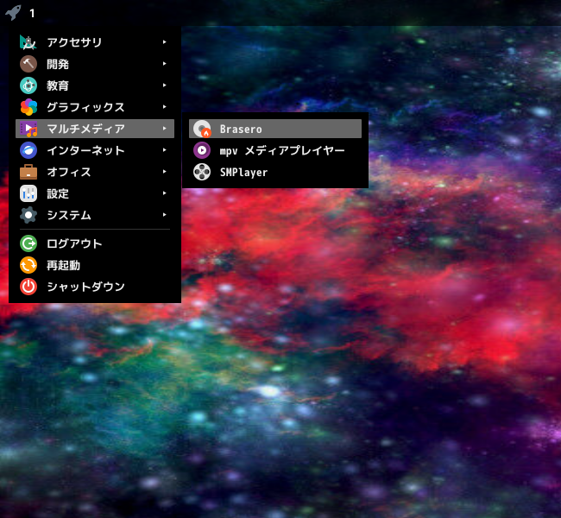Click the orange 再起動 icon
The height and width of the screenshot is (518, 561).
(28, 265)
